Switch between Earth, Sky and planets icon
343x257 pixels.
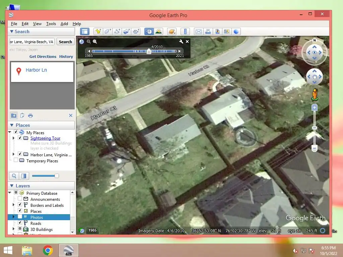coord(172,31)
